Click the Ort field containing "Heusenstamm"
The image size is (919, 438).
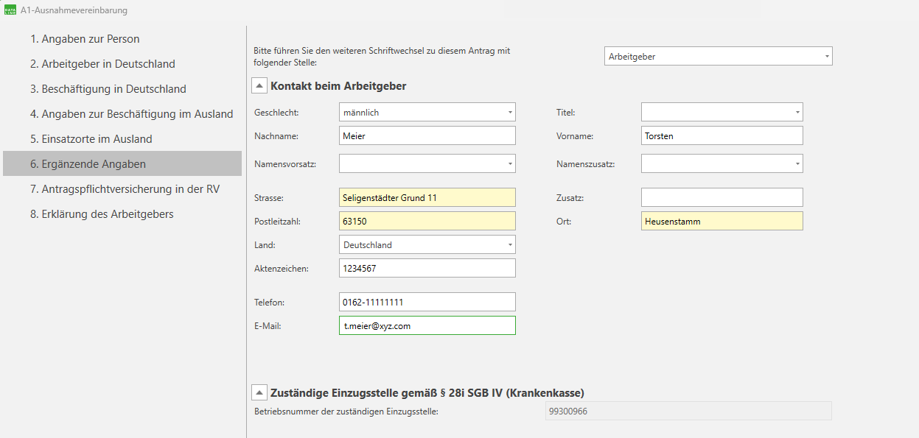722,220
